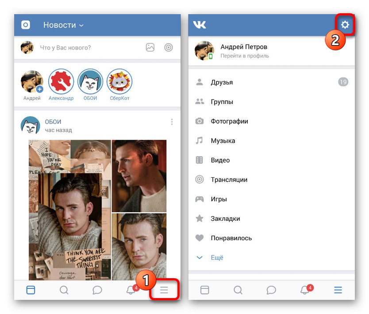The width and height of the screenshot is (369, 314).
Task: Open Музыка menu item
Action: click(272, 141)
